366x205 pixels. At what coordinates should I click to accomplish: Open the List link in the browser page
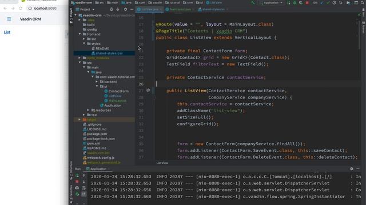tap(7, 32)
